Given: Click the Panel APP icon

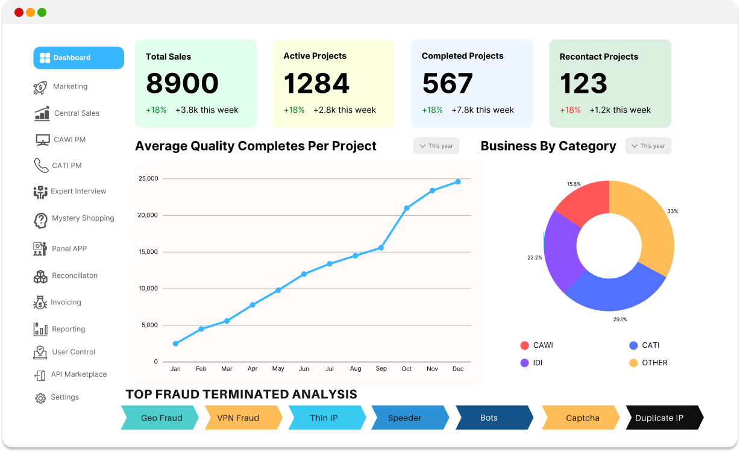Looking at the screenshot, I should point(40,249).
